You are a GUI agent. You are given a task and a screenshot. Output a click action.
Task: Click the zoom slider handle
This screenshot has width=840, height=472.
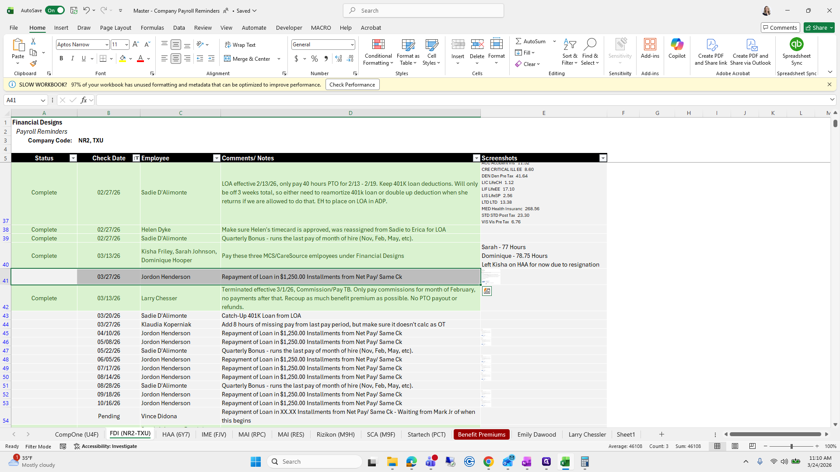click(791, 446)
